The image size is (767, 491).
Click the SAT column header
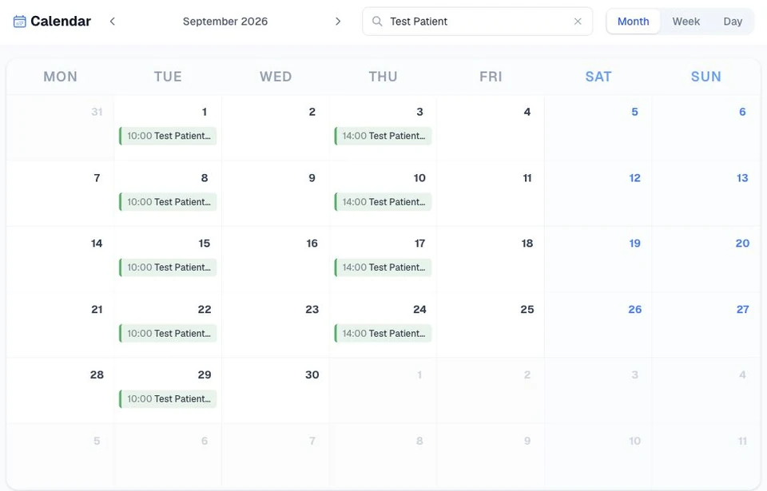pyautogui.click(x=598, y=77)
